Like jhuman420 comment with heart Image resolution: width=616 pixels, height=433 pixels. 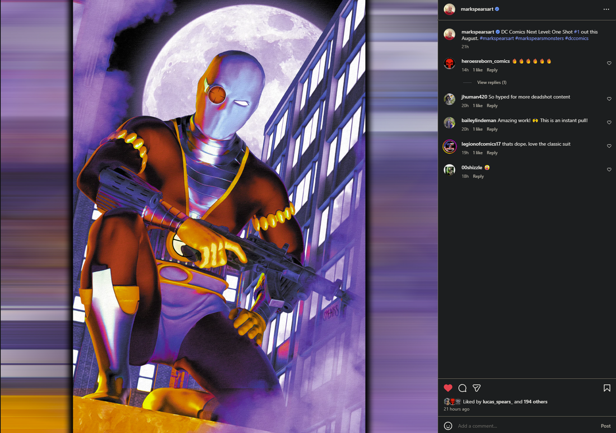[x=609, y=99]
